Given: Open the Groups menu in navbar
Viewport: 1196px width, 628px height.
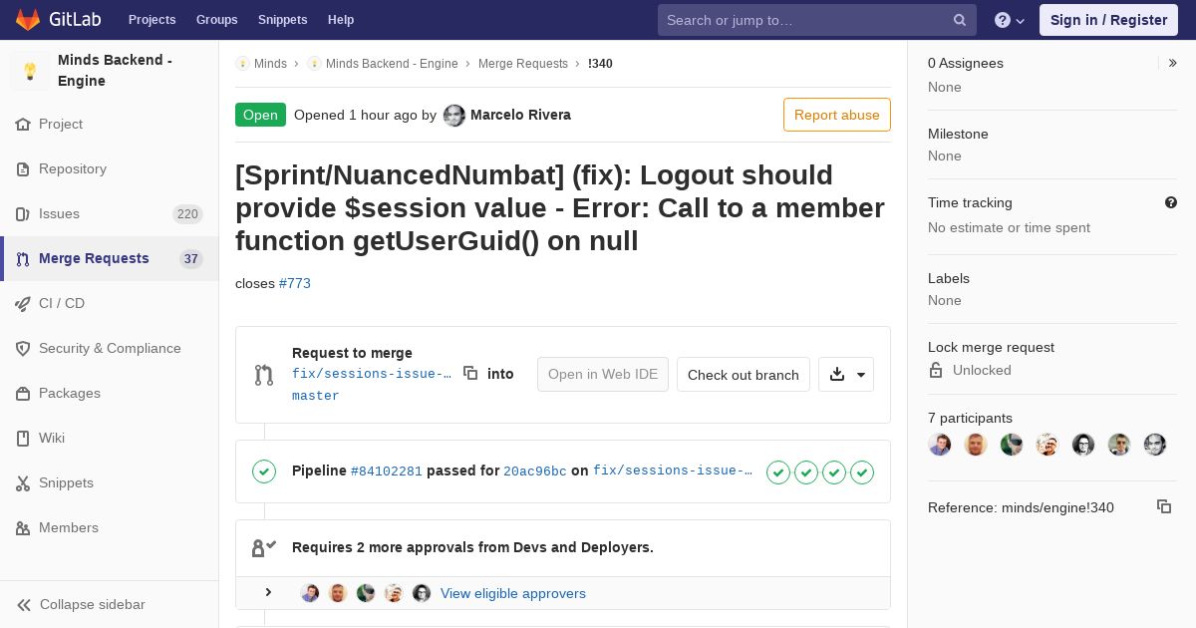Looking at the screenshot, I should 216,20.
